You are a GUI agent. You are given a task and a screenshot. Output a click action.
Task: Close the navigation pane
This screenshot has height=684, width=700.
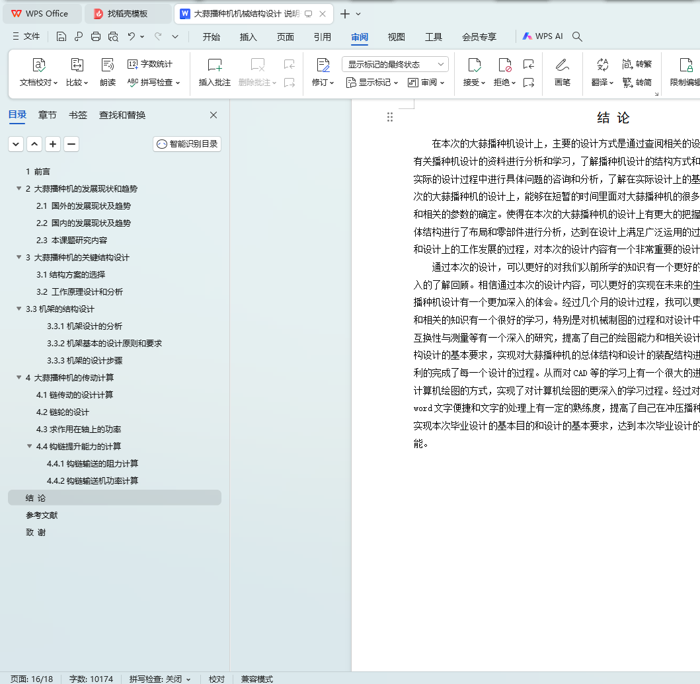click(214, 115)
